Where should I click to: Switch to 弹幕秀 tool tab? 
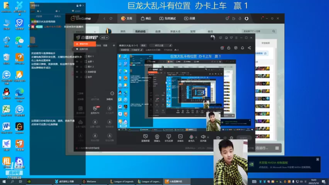point(109,99)
